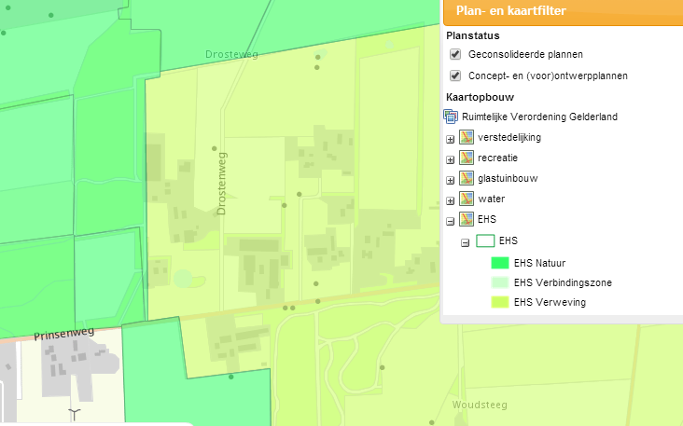Image resolution: width=683 pixels, height=426 pixels.
Task: Expand the verstedelijking tree node
Action: [x=451, y=139]
